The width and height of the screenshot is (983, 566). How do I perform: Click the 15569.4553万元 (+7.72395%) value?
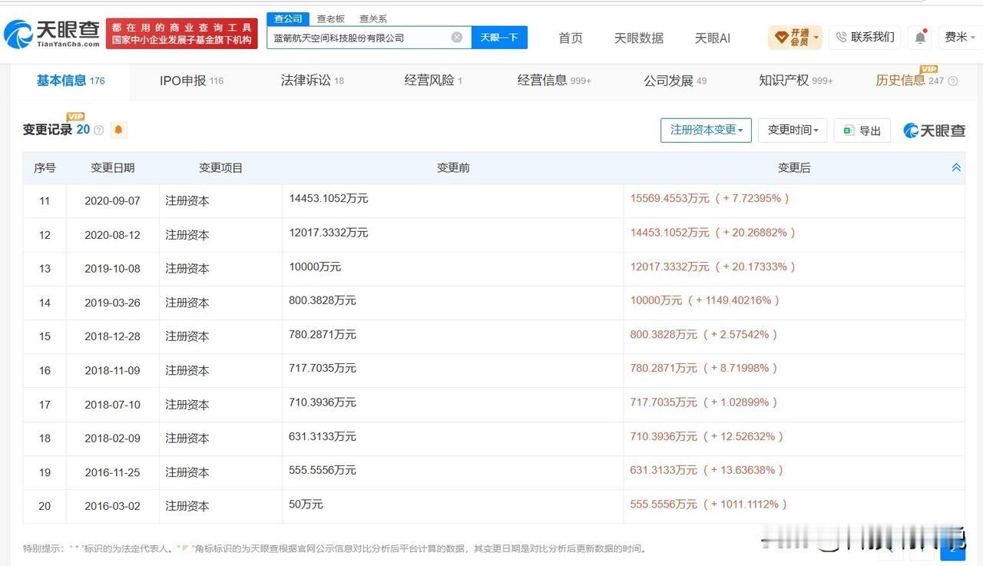click(710, 198)
